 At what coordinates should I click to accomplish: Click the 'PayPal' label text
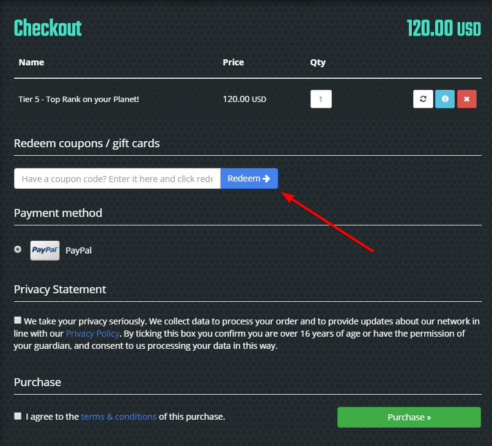(x=78, y=250)
